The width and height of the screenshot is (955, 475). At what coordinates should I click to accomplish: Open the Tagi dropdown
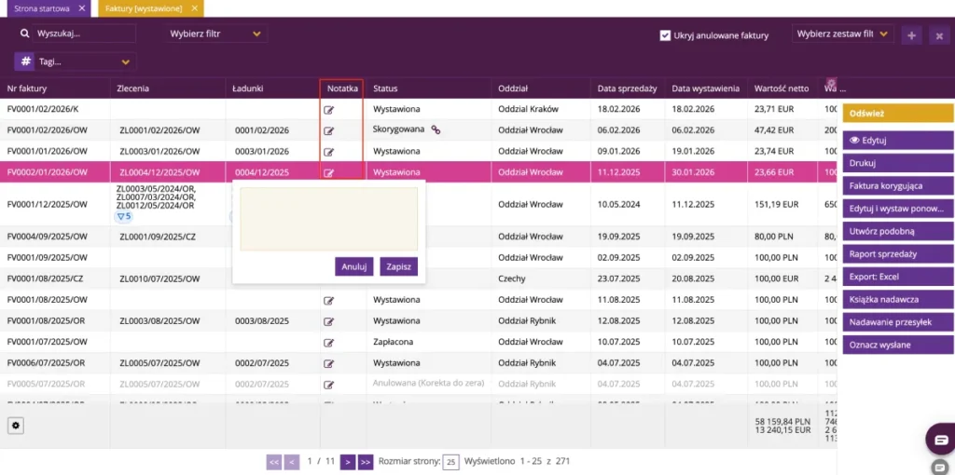[x=86, y=61]
